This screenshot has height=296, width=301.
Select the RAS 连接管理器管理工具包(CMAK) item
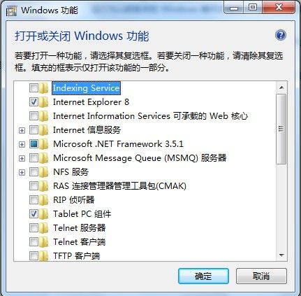[119, 186]
